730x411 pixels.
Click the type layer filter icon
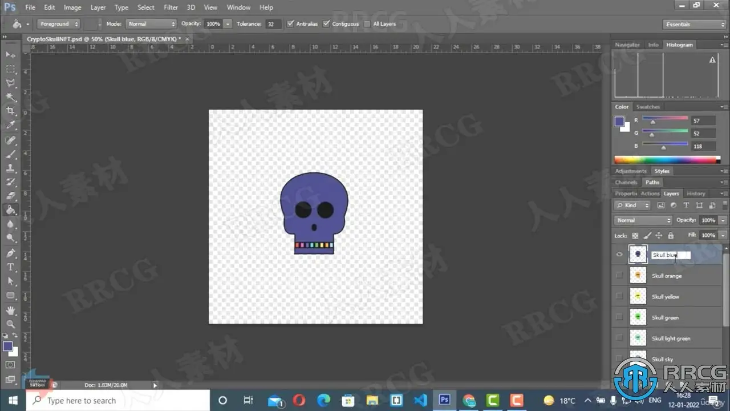tap(686, 205)
